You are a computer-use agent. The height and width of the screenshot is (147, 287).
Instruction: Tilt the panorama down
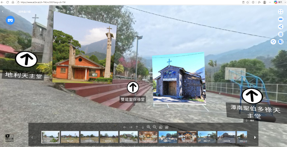coord(143,127)
